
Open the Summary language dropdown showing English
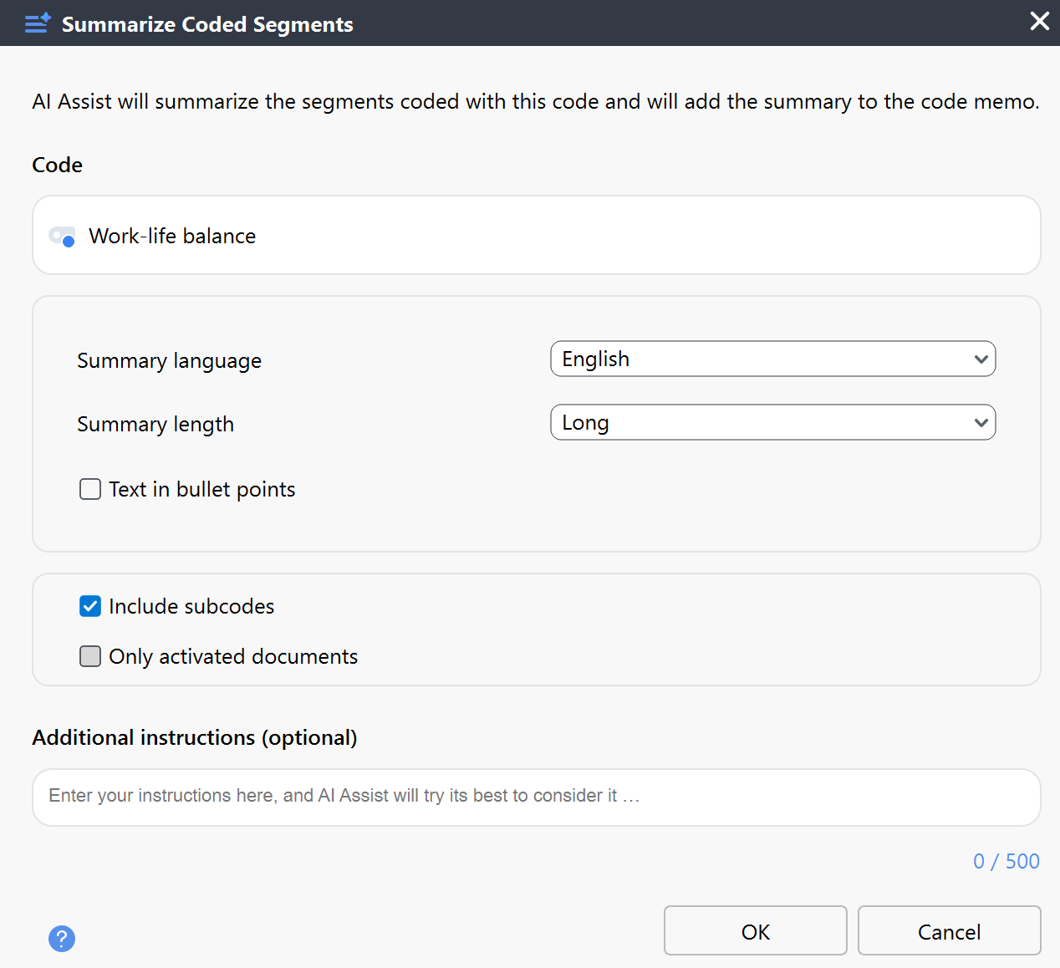(772, 359)
